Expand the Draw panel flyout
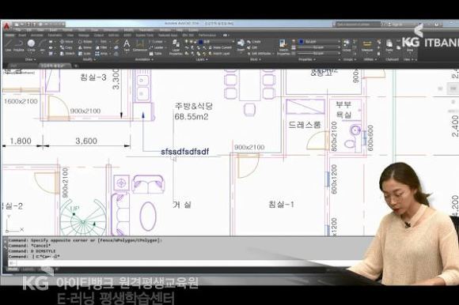This screenshot has width=459, height=305. 30,59
